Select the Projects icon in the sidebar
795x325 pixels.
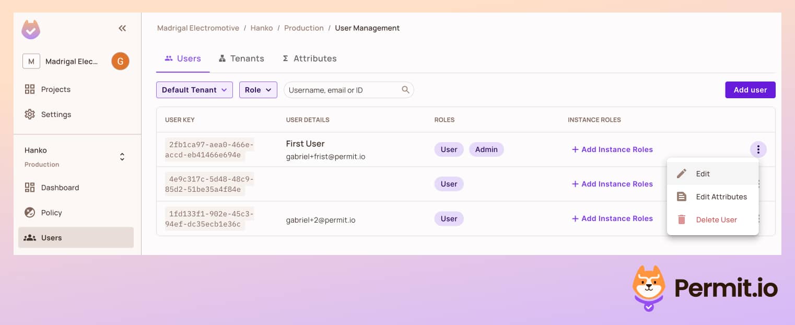click(x=30, y=89)
